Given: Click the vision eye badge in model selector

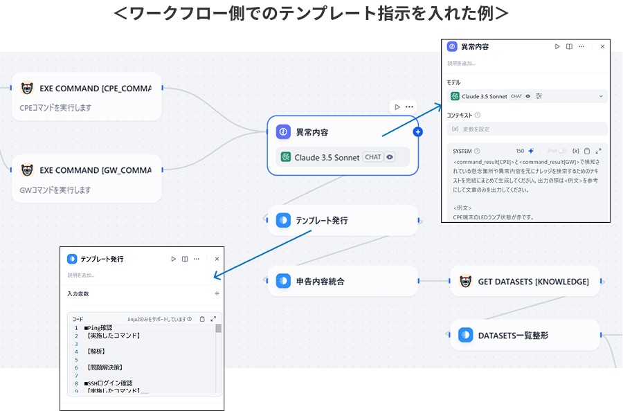Looking at the screenshot, I should [528, 96].
